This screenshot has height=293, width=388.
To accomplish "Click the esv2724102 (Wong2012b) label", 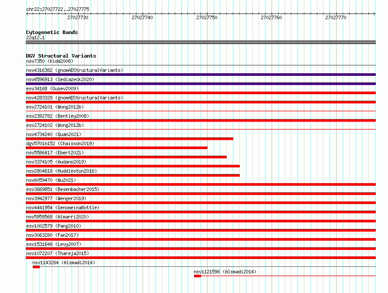I will pyautogui.click(x=55, y=125).
